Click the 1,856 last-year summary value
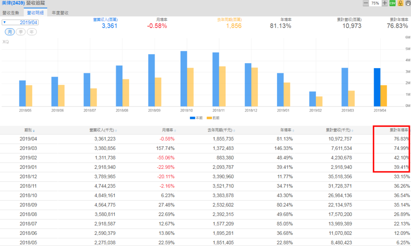 234,26
